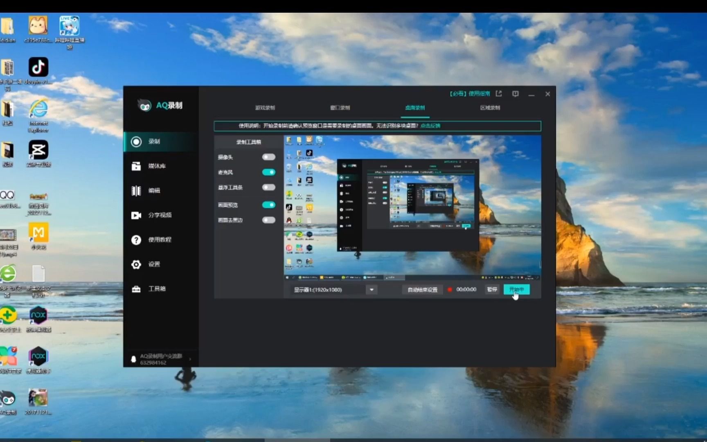Open the 【必看】使用指南 guide link
Viewport: 707px width, 442px height.
[x=470, y=94]
